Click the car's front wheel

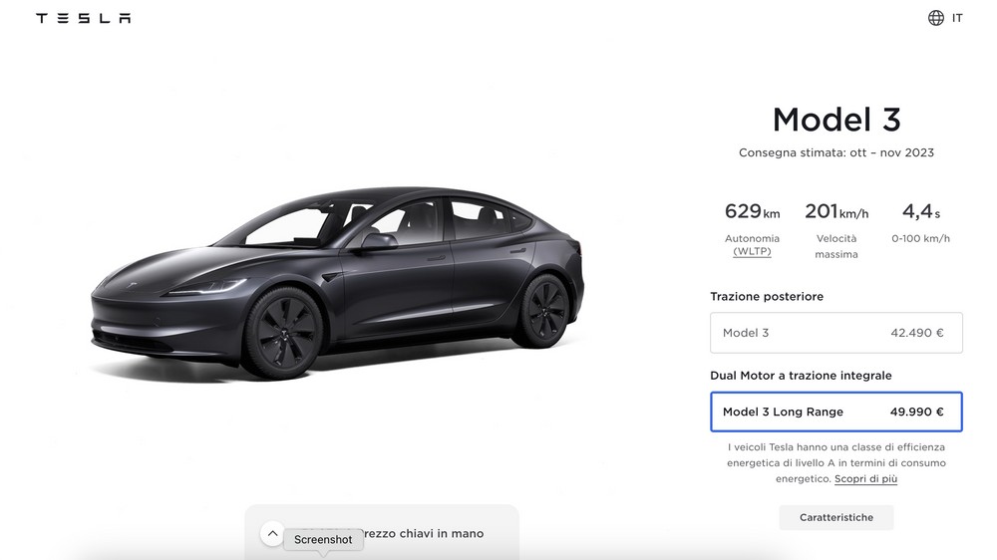[x=283, y=333]
